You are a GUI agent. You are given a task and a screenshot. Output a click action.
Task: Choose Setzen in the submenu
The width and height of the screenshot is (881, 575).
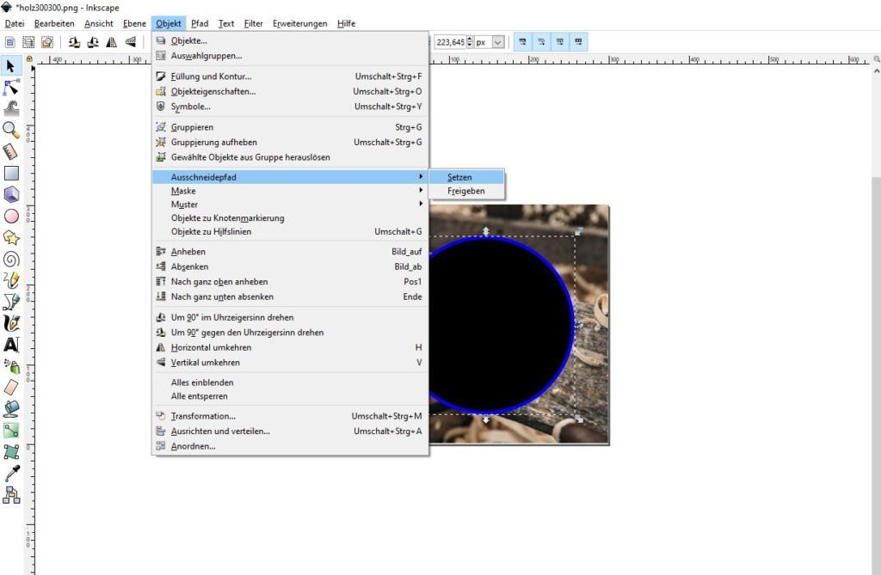pyautogui.click(x=466, y=177)
